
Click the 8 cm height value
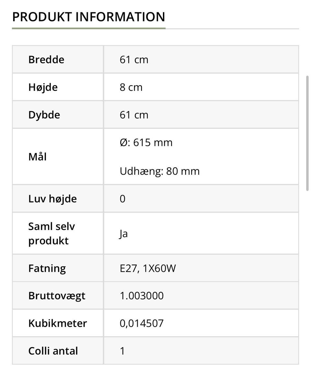(x=131, y=87)
